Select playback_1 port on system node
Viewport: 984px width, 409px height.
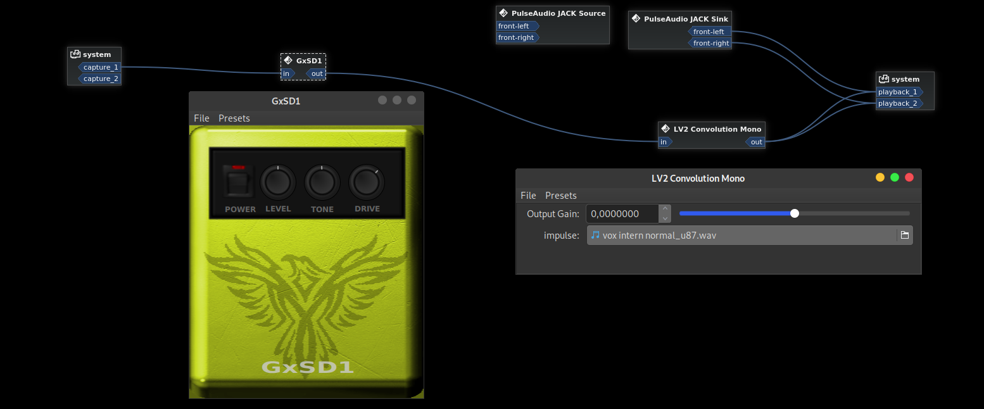coord(899,92)
